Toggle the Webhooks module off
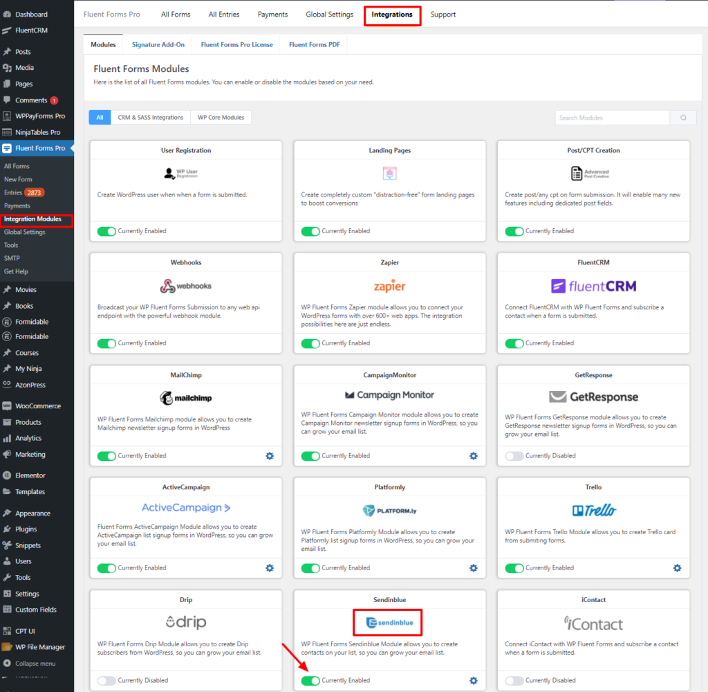The width and height of the screenshot is (708, 692). (x=106, y=343)
